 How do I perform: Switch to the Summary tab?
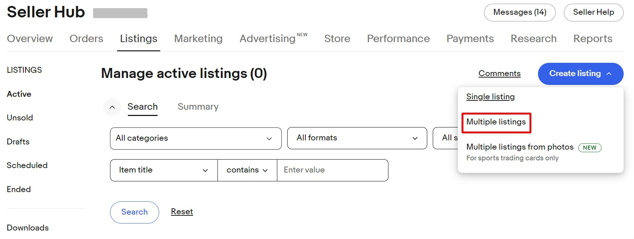(198, 106)
